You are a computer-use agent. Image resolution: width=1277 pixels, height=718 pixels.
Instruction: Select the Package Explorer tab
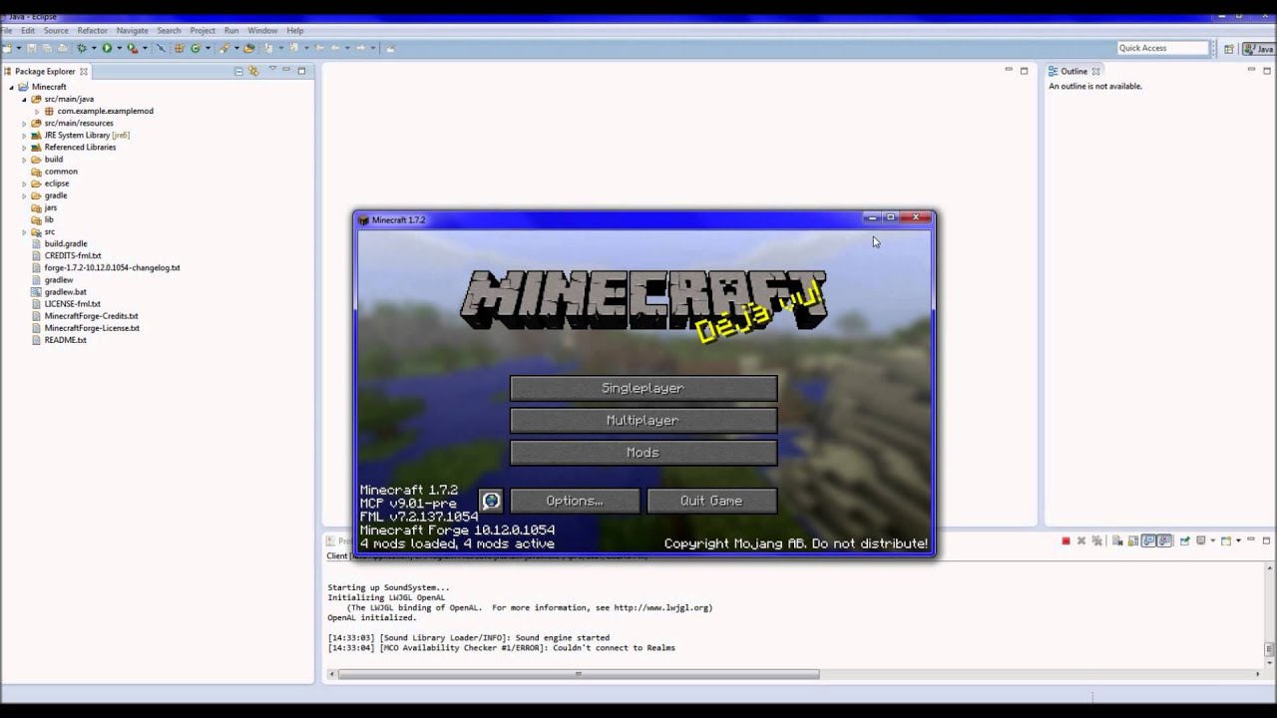[45, 71]
